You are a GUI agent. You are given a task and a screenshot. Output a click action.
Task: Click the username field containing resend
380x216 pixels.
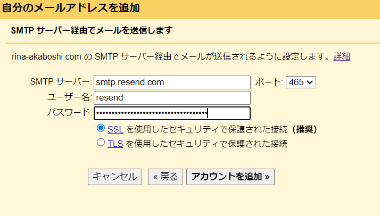[172, 97]
